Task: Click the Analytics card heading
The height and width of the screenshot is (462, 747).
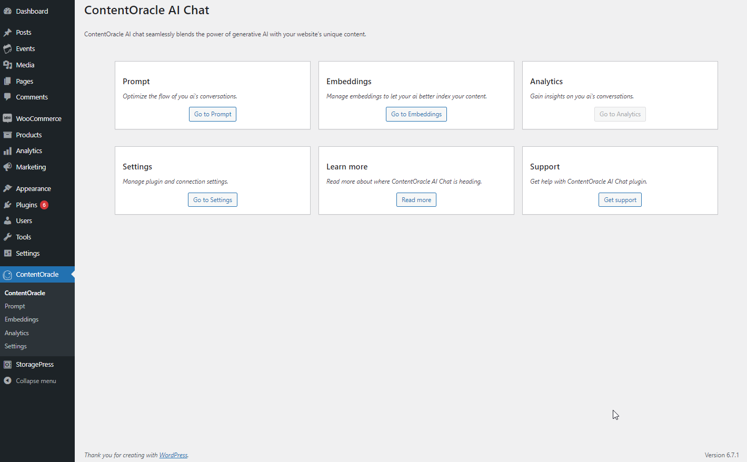Action: coord(546,82)
